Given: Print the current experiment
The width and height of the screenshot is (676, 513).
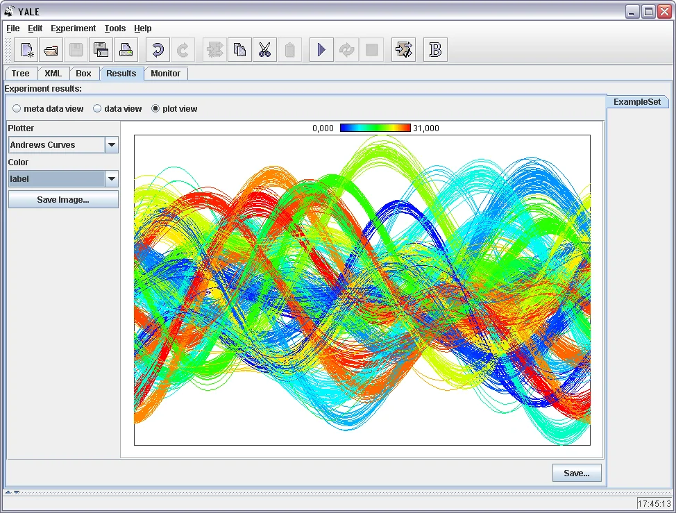Looking at the screenshot, I should pyautogui.click(x=126, y=49).
